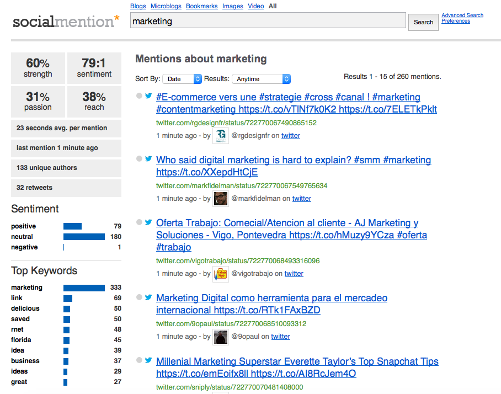Click Twitter bird icon beside Millenial Marketing mention
The height and width of the screenshot is (394, 501).
pos(148,360)
